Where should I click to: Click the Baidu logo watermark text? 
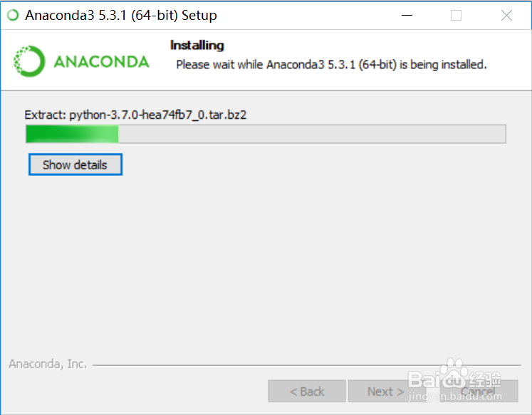tap(454, 379)
